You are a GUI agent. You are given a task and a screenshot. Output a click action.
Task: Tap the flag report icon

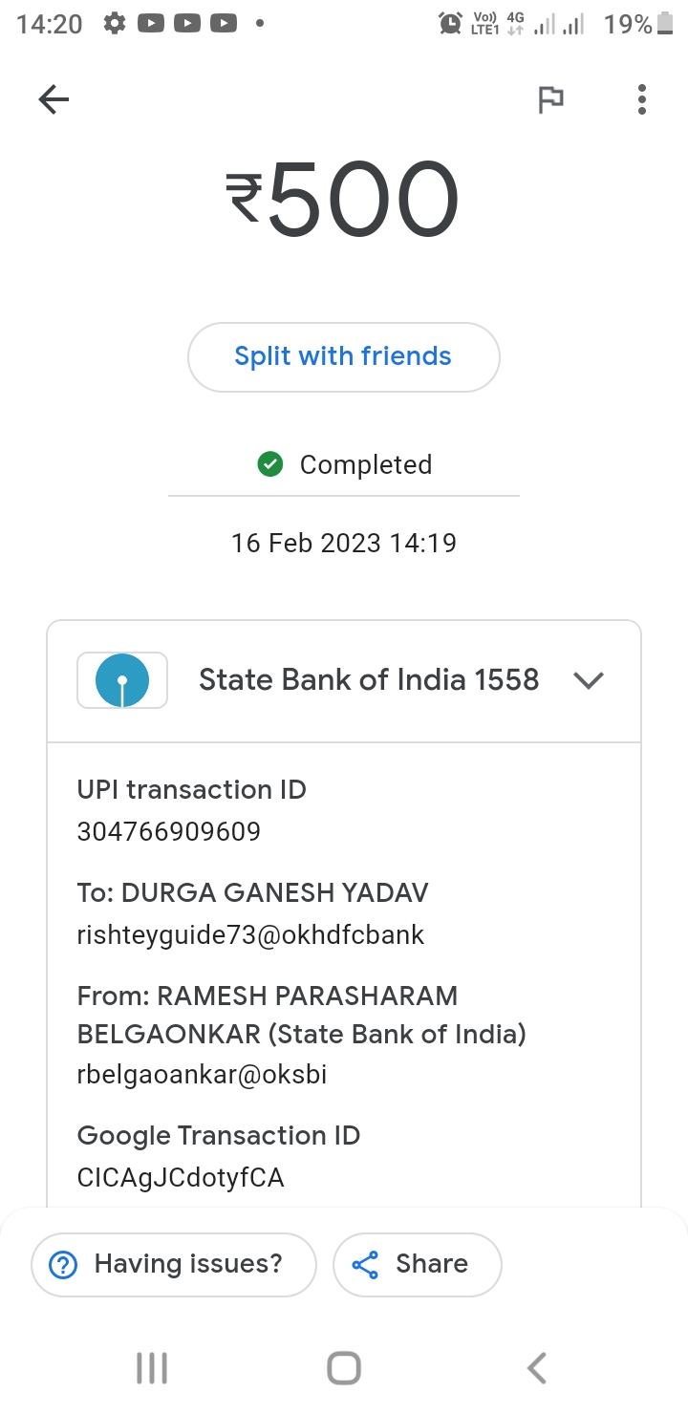point(550,99)
